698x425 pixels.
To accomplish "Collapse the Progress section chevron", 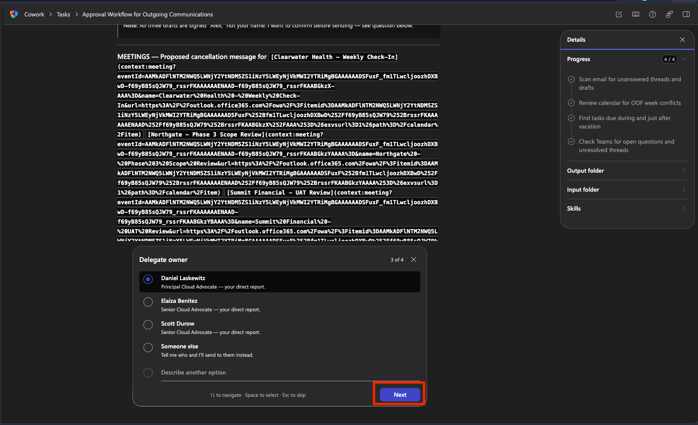I will coord(684,59).
